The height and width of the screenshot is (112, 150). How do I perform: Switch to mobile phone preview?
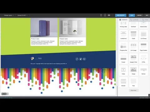[x=101, y=15]
